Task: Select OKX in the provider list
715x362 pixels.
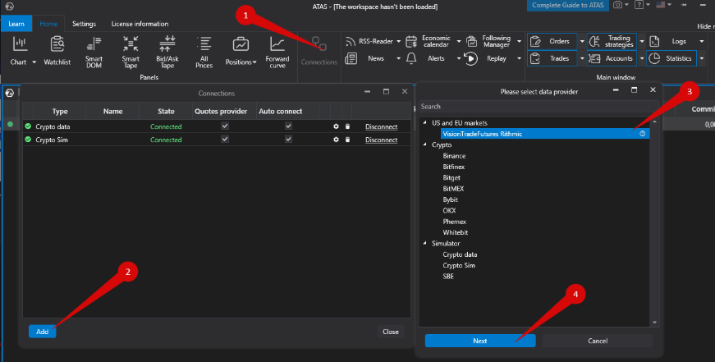Action: [449, 211]
